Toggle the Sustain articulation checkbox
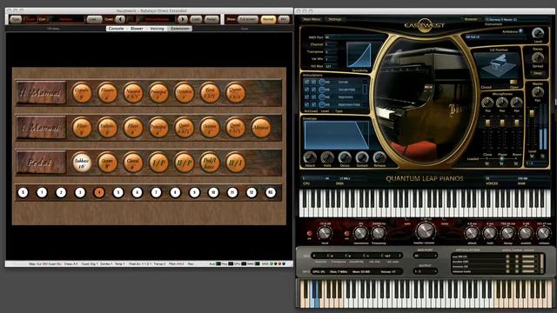557x313 pixels. pos(306,82)
